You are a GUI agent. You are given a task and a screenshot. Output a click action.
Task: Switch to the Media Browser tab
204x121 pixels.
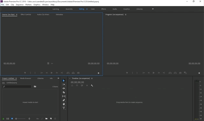click(25, 78)
